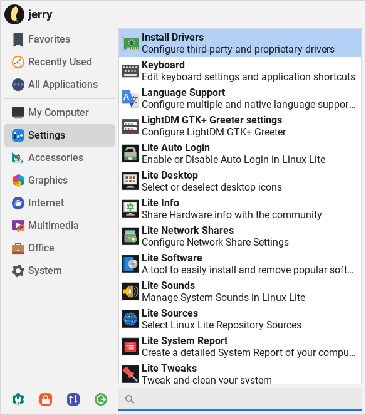Click the Lite Sources globe icon

[x=130, y=319]
